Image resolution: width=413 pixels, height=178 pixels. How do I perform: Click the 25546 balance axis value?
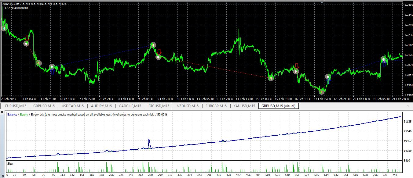click(408, 131)
